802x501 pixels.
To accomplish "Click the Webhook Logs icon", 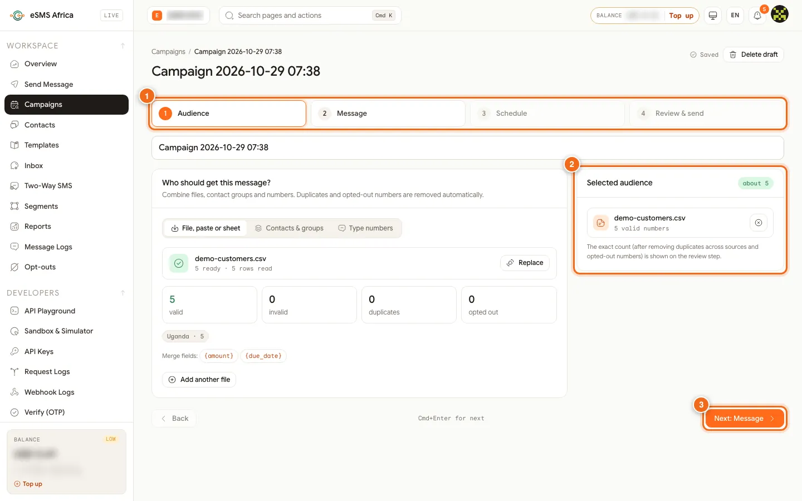I will coord(14,392).
